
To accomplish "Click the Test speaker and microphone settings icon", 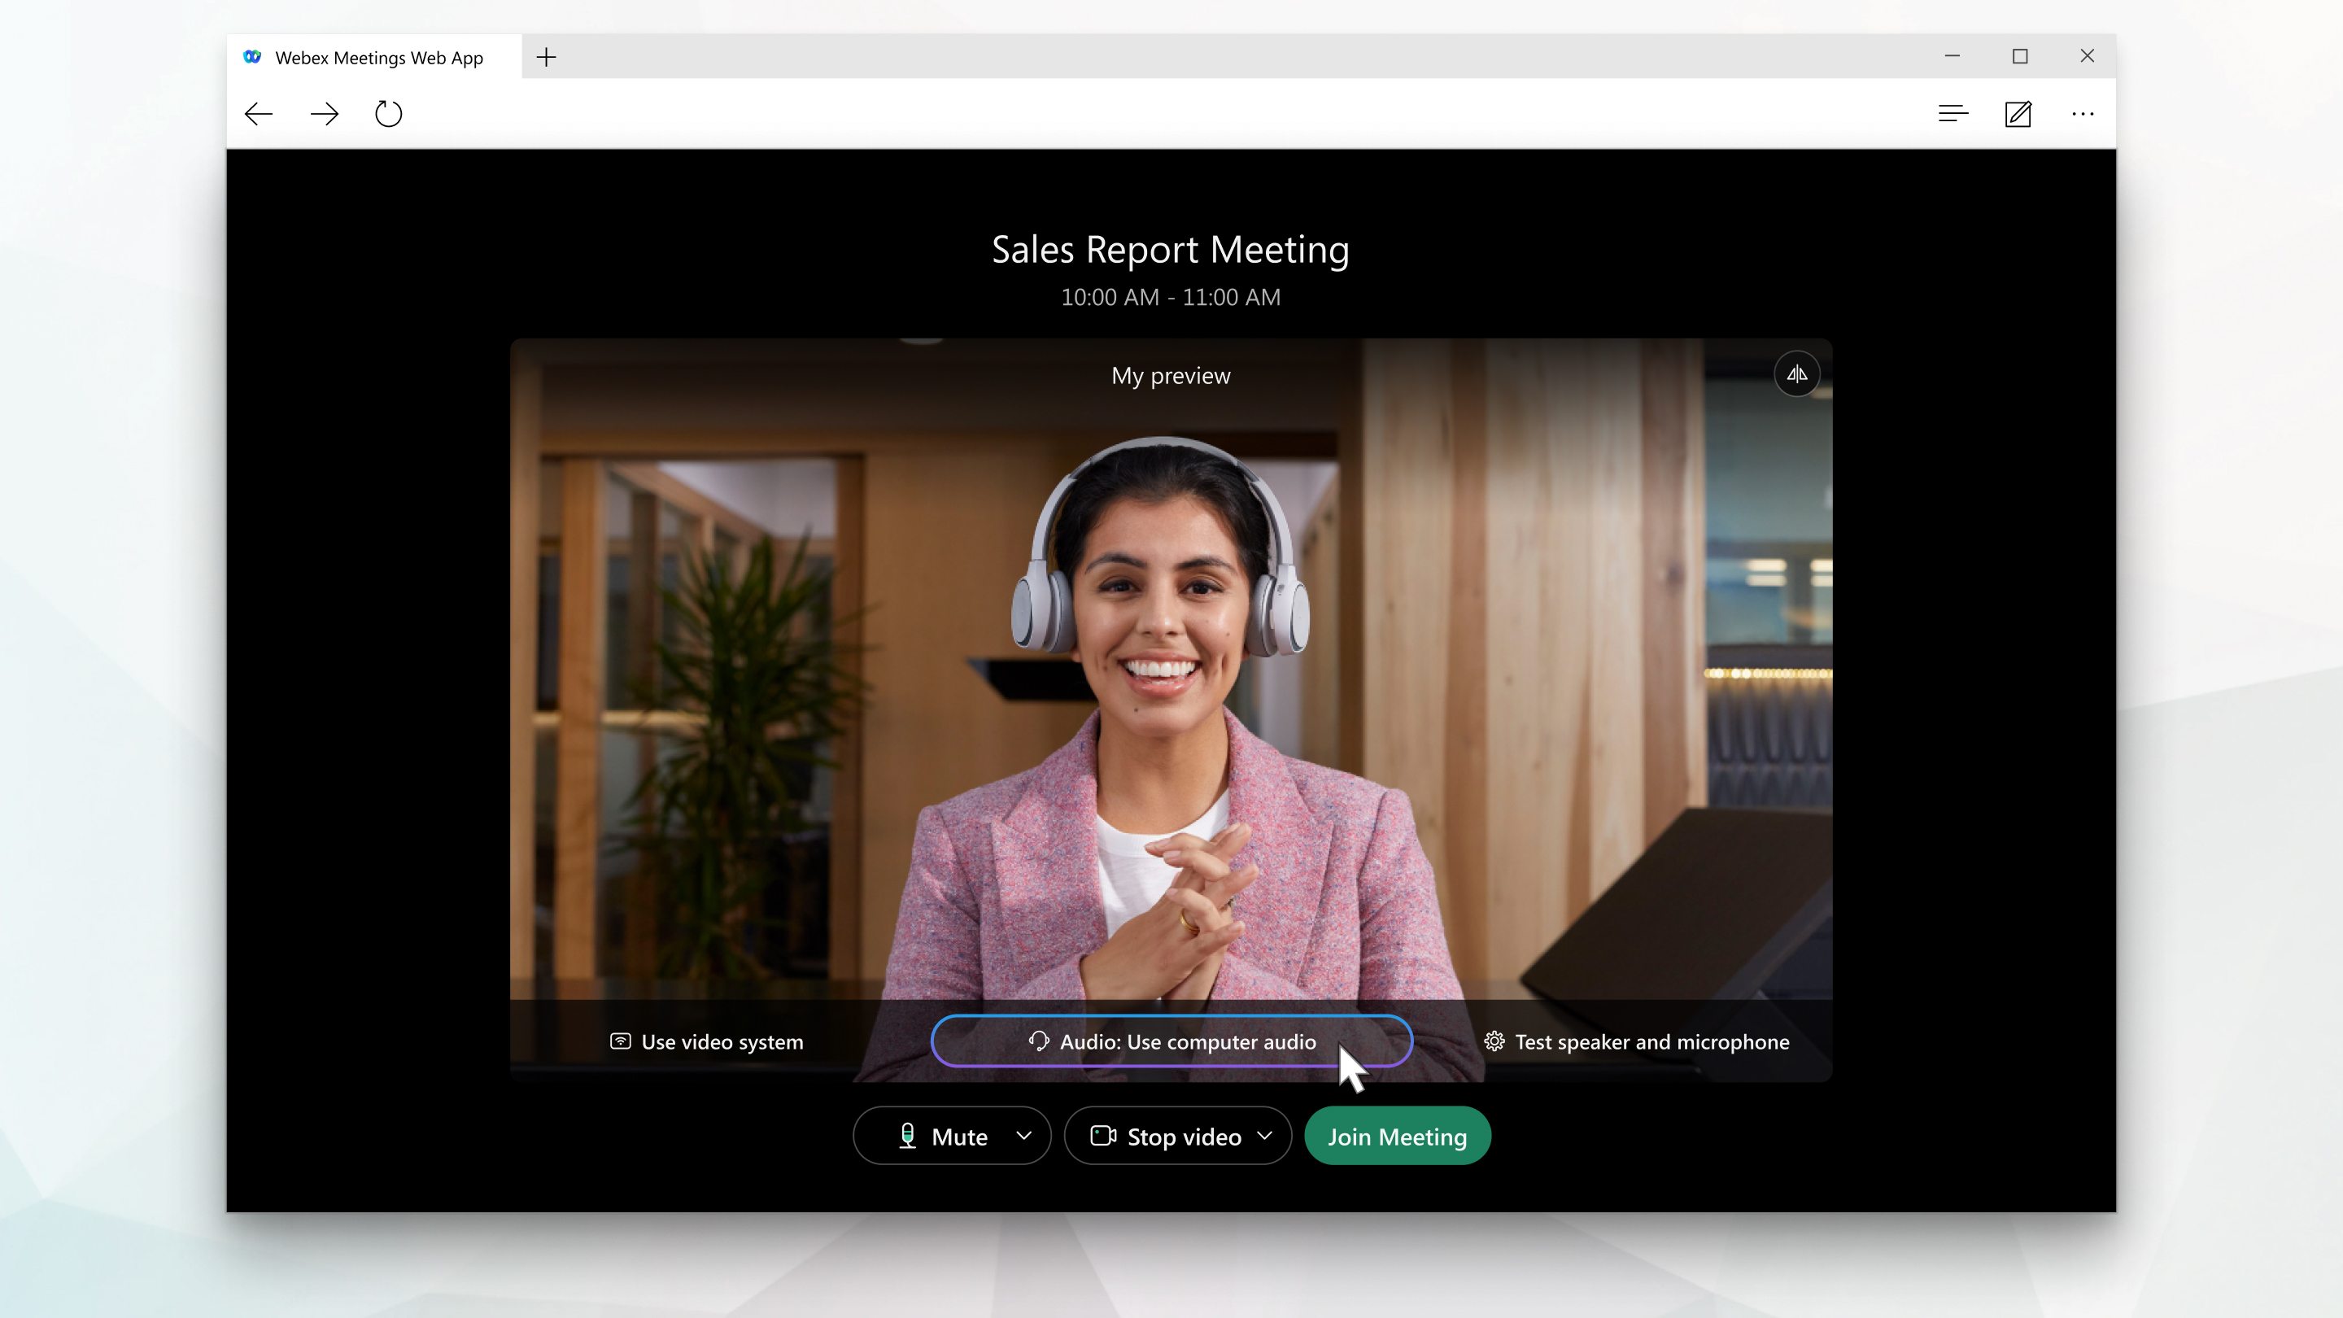I will pyautogui.click(x=1495, y=1041).
